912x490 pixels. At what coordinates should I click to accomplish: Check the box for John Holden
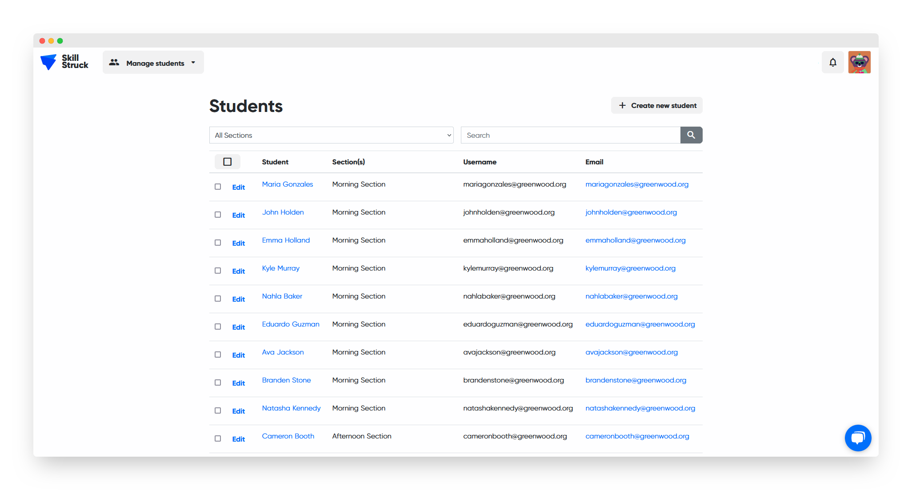coord(218,215)
